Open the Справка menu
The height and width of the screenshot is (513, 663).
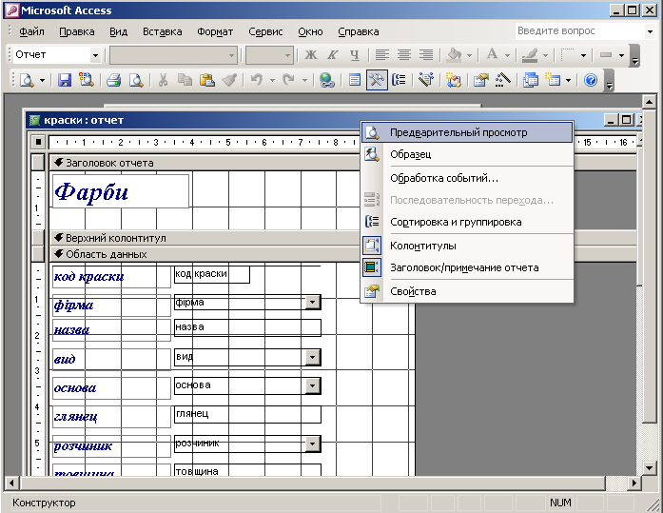click(x=359, y=31)
